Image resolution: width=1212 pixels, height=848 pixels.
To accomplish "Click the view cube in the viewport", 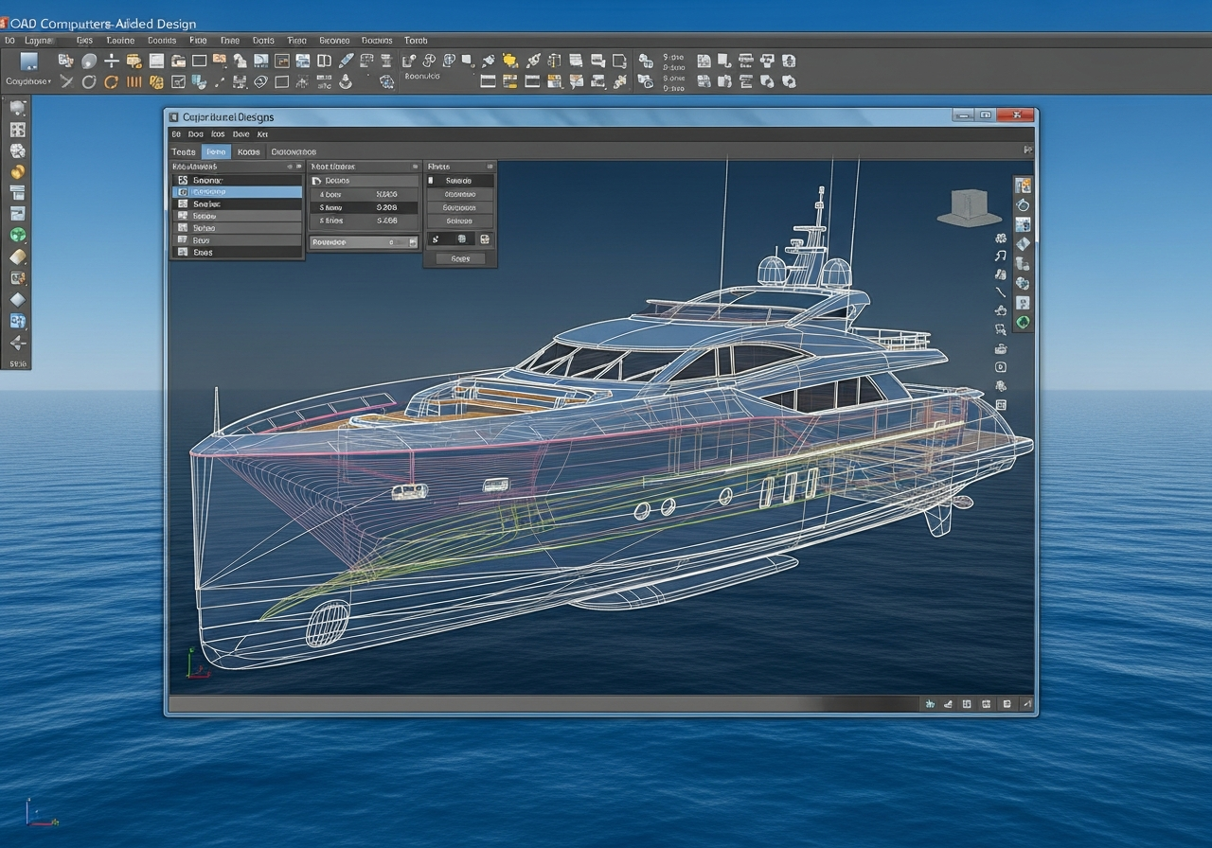I will click(x=969, y=207).
